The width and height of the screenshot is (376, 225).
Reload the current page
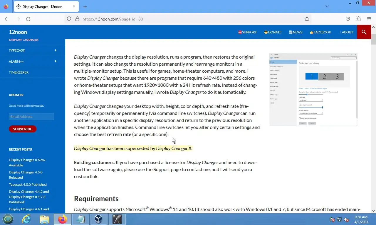[x=28, y=19]
